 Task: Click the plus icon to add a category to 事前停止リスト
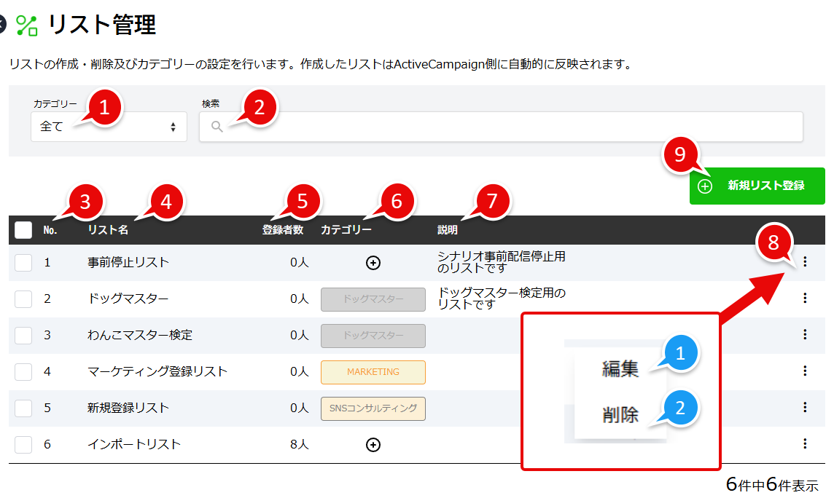coord(373,263)
